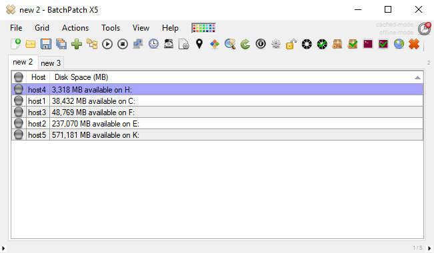Click the status ball icon for host5

19,134
